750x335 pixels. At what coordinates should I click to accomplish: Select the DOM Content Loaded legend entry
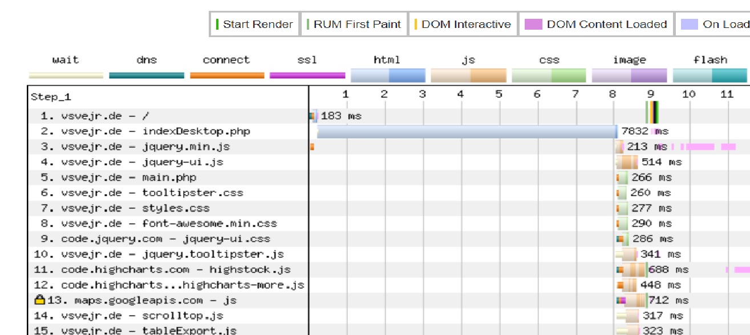point(596,25)
